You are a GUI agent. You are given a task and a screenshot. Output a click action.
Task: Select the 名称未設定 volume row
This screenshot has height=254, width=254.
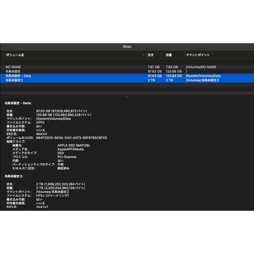tap(13, 71)
